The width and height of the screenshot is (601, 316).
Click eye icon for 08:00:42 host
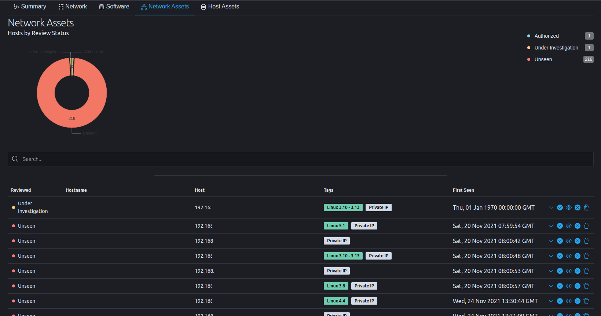569,241
